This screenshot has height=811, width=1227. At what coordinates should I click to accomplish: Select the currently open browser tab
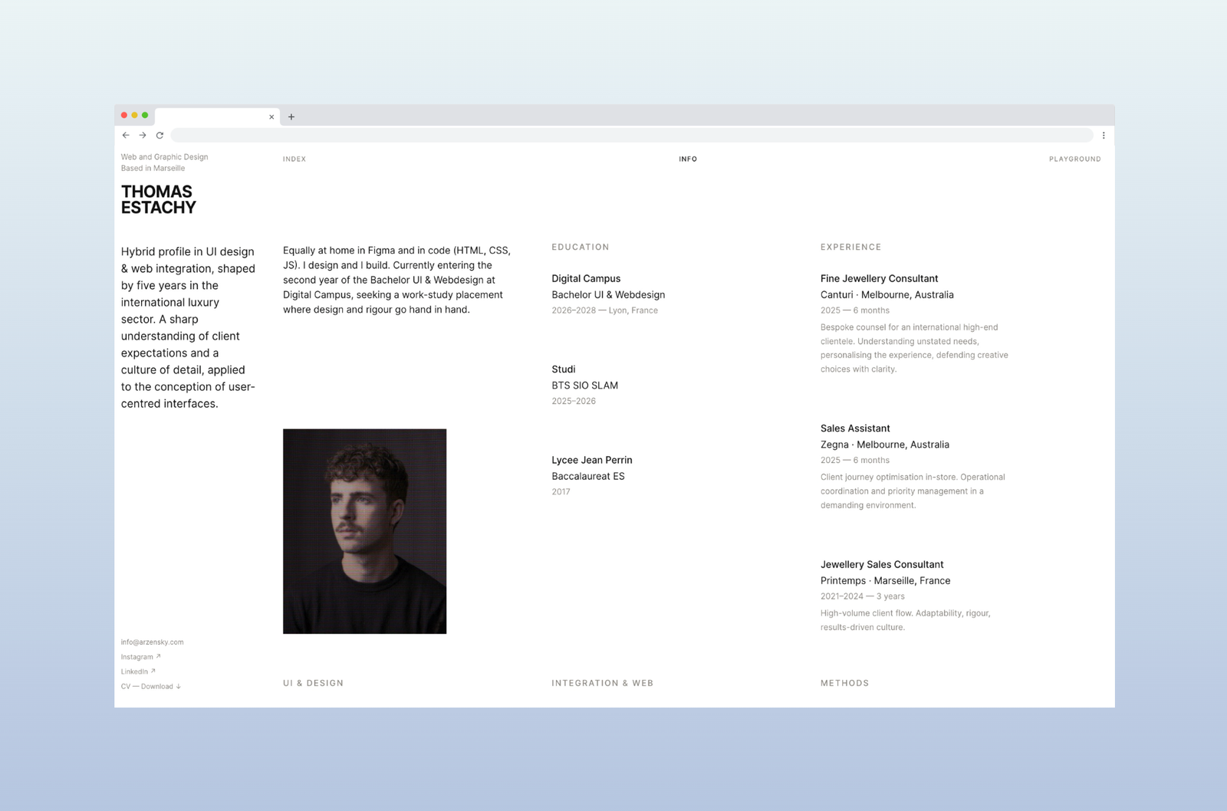coord(215,117)
